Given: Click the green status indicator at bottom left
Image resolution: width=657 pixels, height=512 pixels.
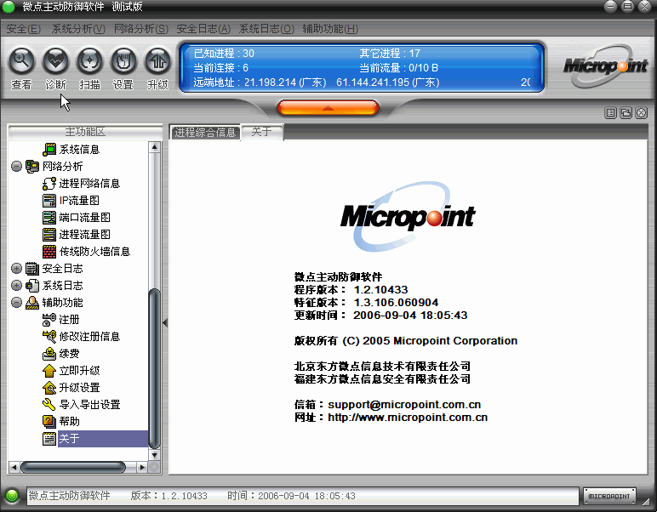Looking at the screenshot, I should click(x=12, y=496).
